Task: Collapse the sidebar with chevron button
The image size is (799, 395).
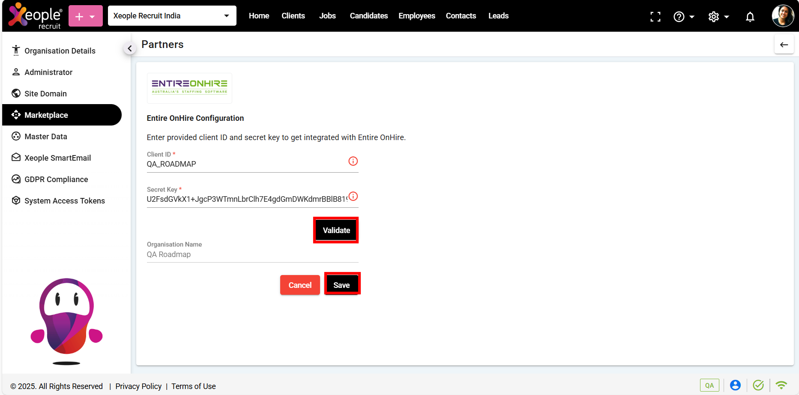Action: (x=130, y=48)
